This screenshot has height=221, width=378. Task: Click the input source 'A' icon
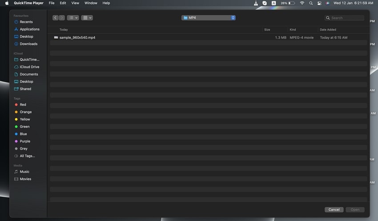pyautogui.click(x=273, y=3)
